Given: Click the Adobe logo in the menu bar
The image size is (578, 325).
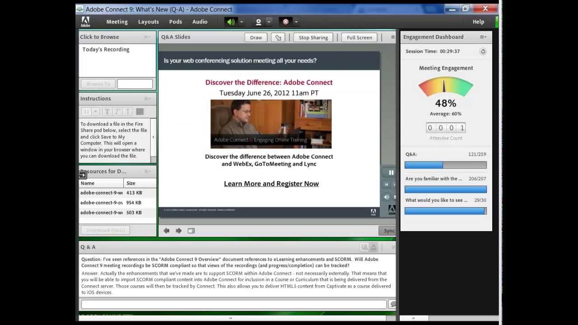Looking at the screenshot, I should 85,22.
